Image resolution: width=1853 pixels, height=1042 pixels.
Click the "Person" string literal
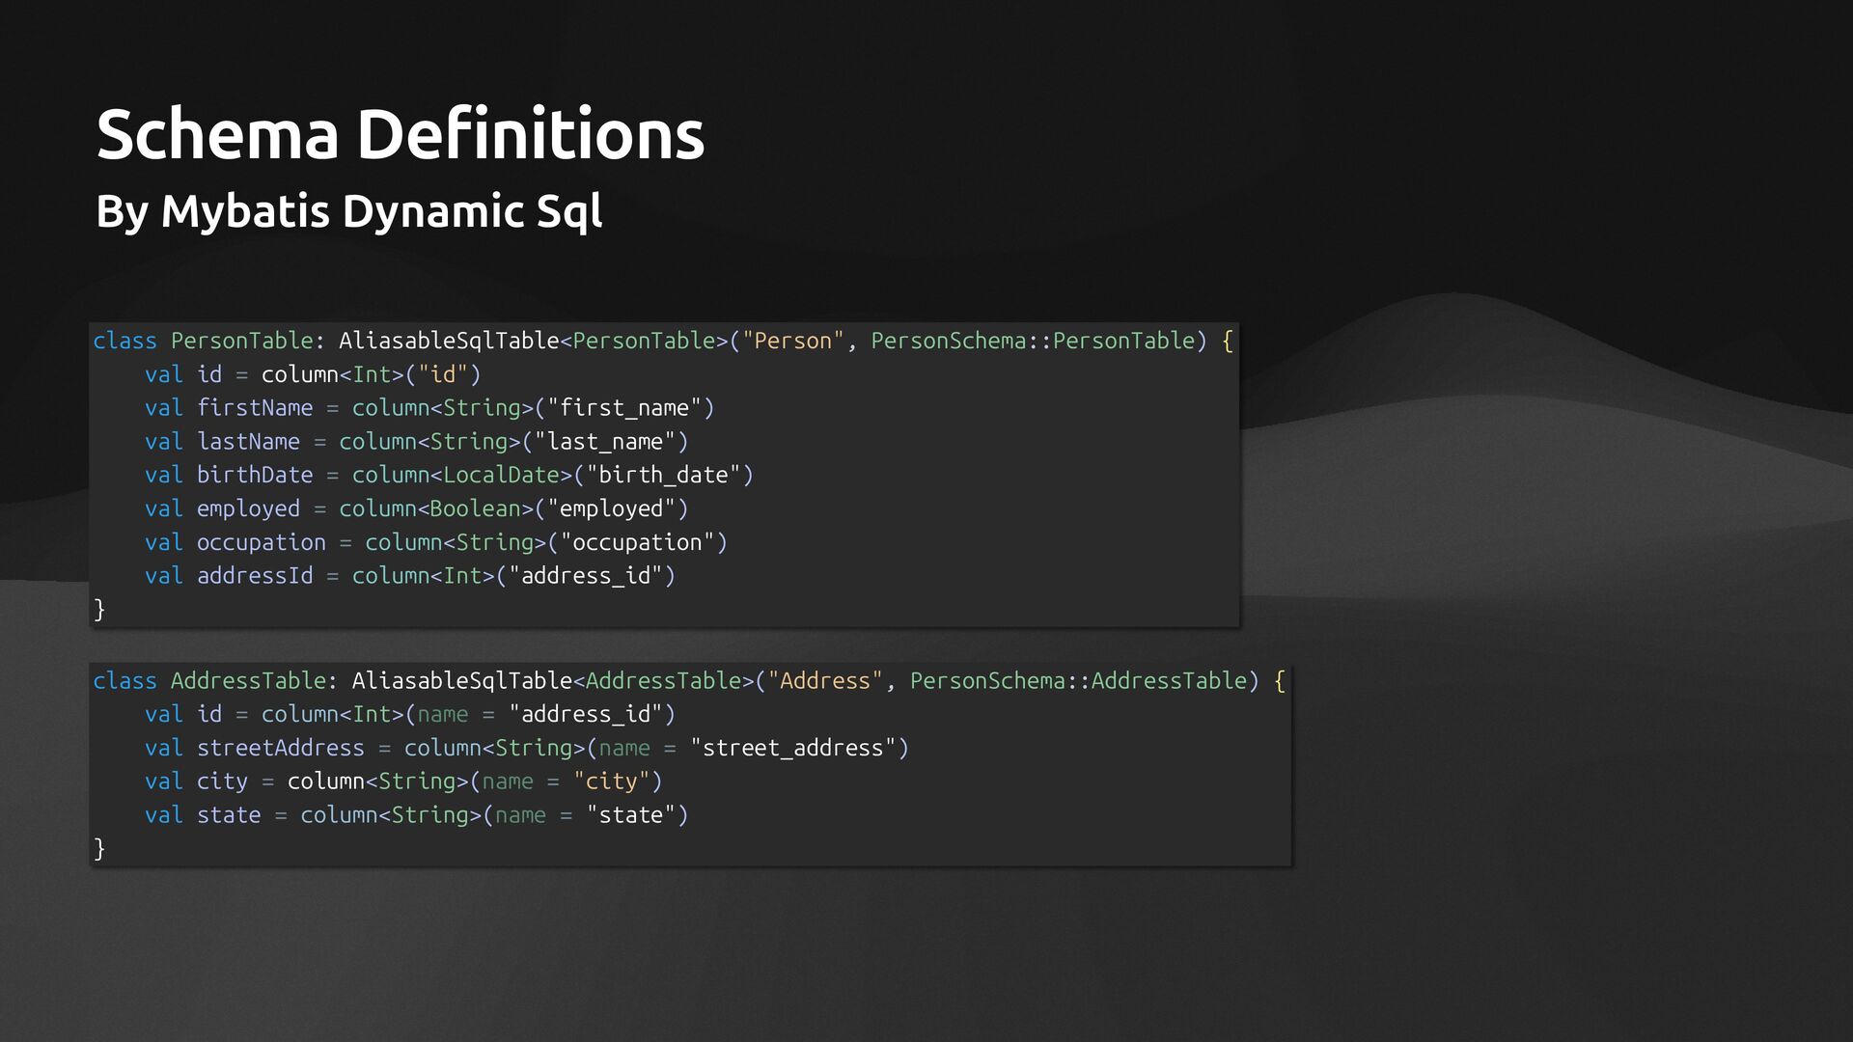pos(792,341)
